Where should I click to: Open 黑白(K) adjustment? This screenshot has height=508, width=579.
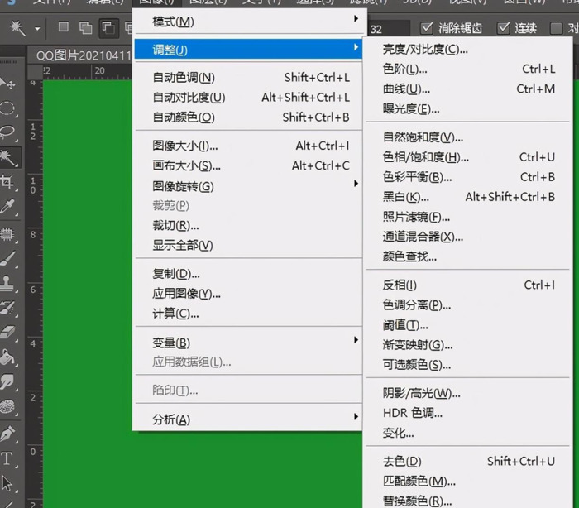[467, 197]
